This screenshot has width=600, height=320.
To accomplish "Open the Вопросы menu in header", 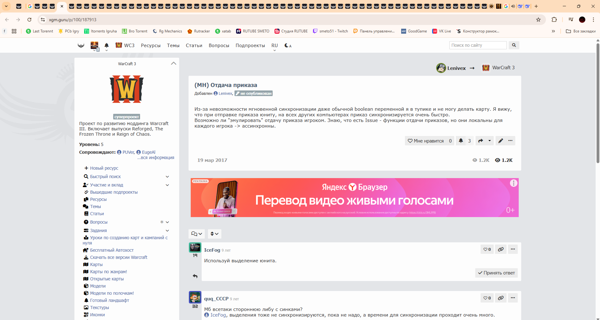I will tap(219, 46).
